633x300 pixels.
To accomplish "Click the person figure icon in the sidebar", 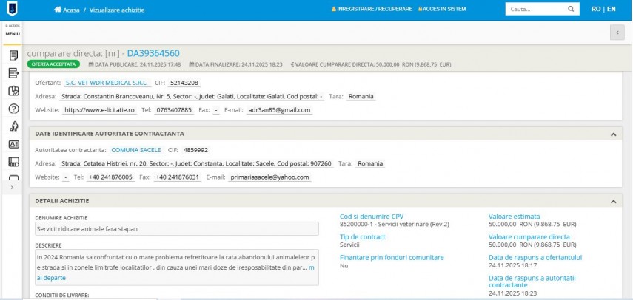I will pos(13,126).
